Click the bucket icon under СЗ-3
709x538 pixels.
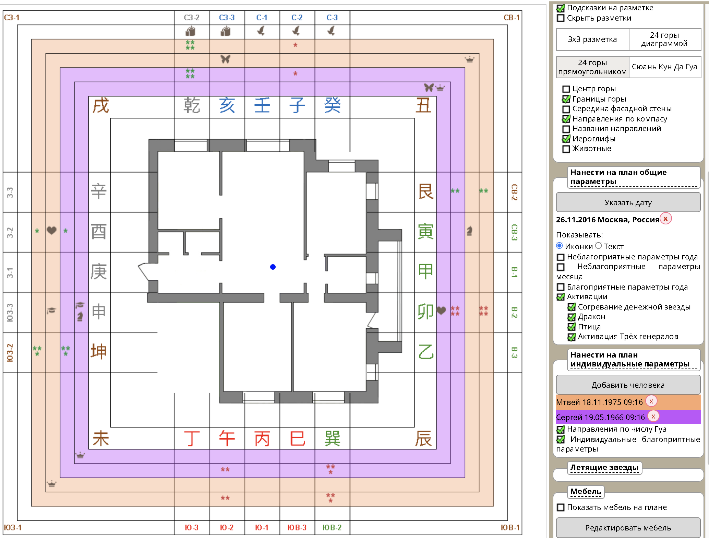[225, 31]
